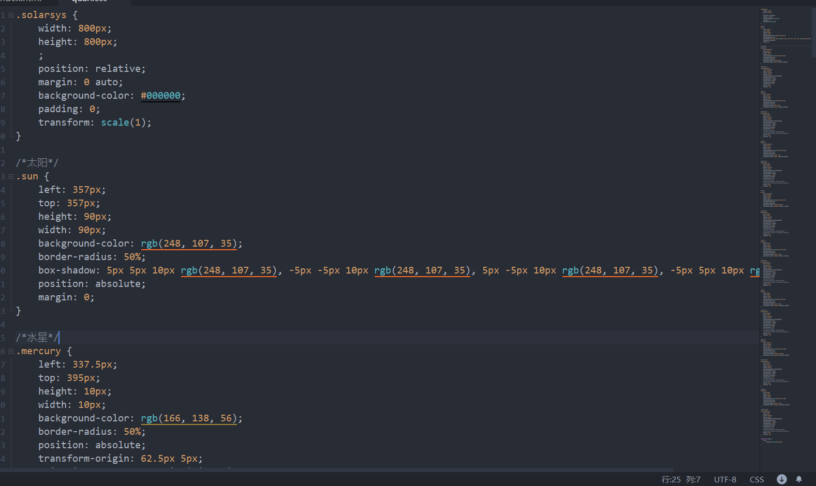Click the scale(1) transform value

pyautogui.click(x=123, y=123)
